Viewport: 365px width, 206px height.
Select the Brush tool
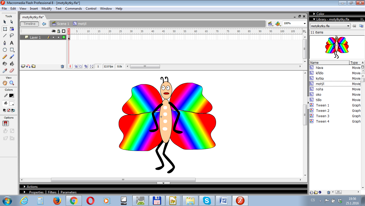click(x=12, y=57)
